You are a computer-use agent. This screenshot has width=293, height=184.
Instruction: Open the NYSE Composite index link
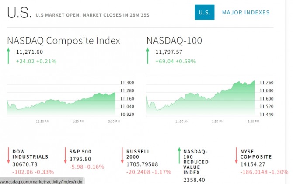(x=256, y=154)
